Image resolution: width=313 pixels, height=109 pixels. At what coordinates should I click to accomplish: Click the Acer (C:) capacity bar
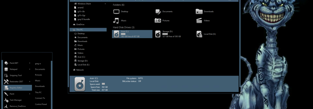(123, 34)
